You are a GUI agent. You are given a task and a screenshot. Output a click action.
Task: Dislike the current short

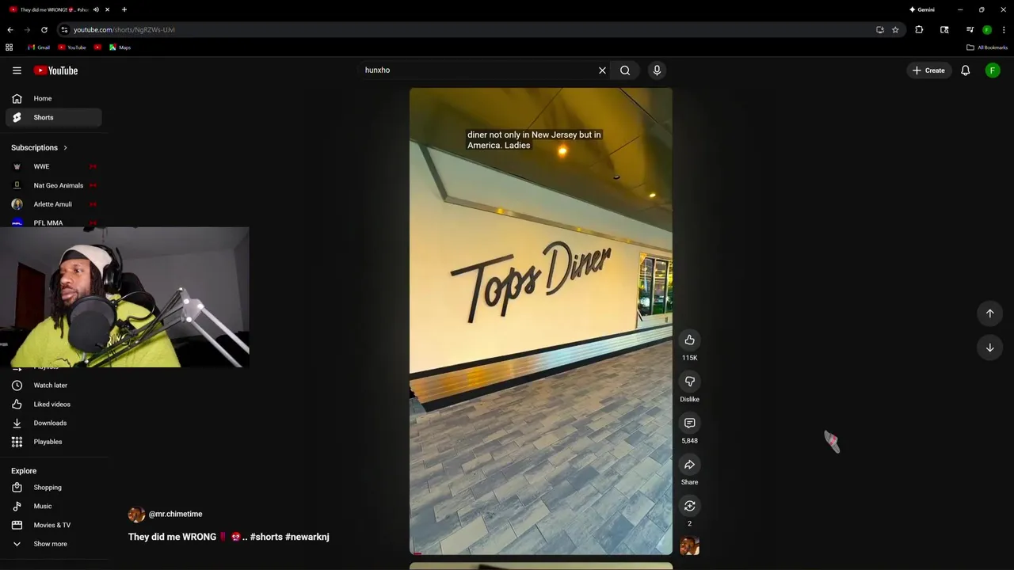point(689,382)
